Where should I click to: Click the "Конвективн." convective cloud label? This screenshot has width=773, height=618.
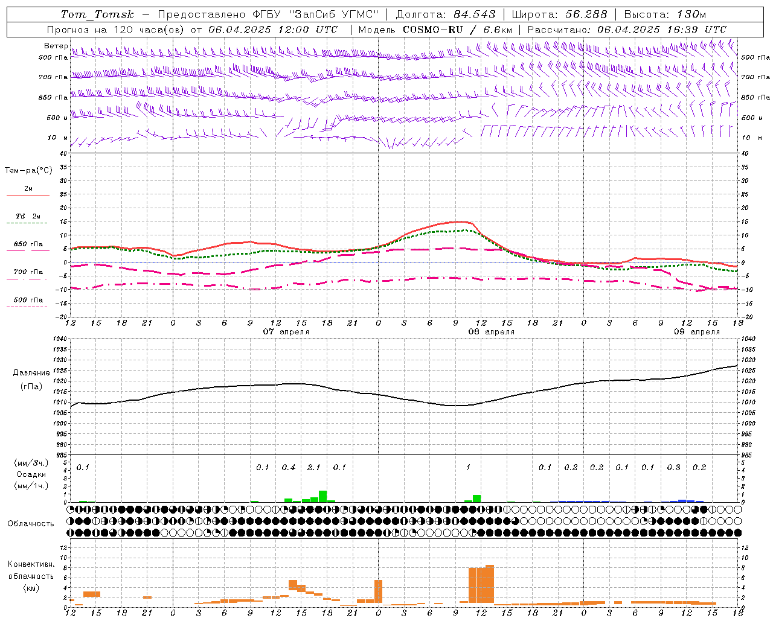31,564
